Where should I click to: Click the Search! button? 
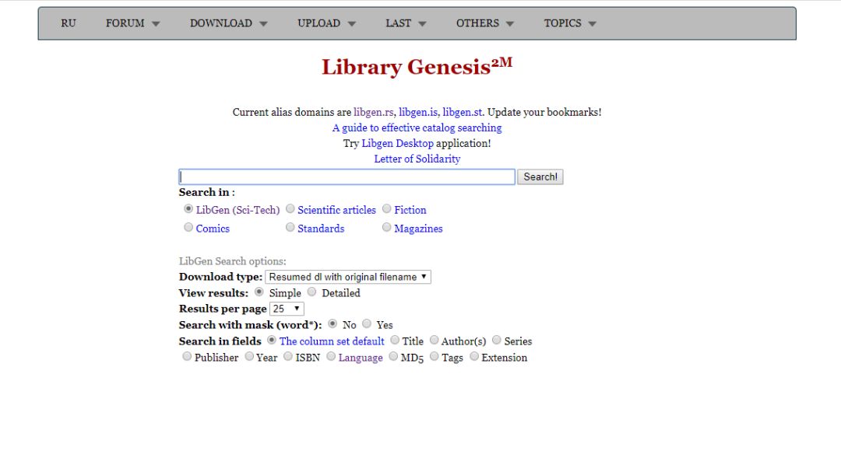[540, 177]
